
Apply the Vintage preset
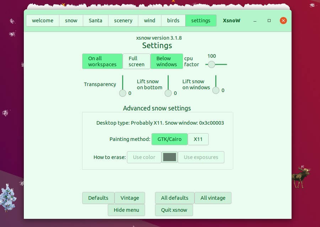(129, 198)
